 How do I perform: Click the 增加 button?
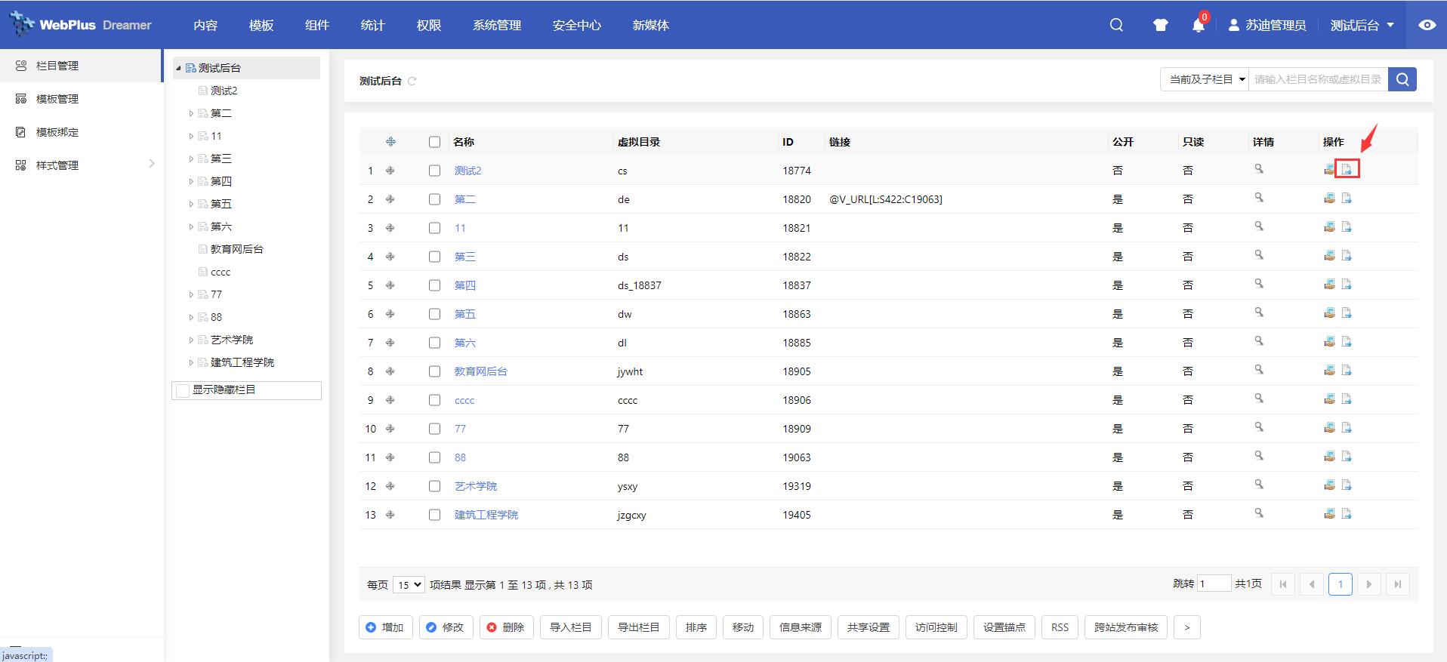click(x=386, y=627)
